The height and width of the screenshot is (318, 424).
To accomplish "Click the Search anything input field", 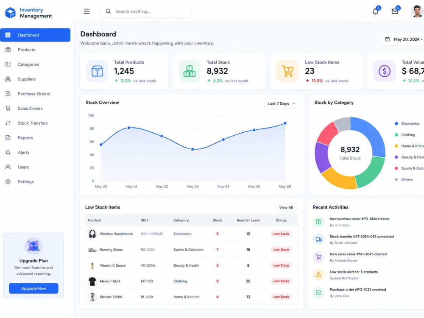I will coord(146,11).
